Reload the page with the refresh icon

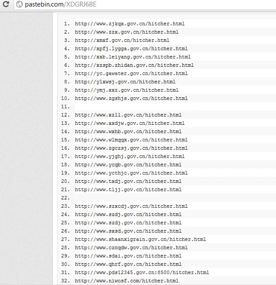tap(6, 4)
